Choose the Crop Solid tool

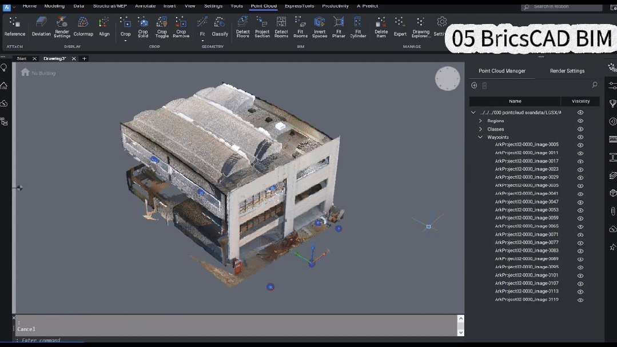tap(143, 27)
